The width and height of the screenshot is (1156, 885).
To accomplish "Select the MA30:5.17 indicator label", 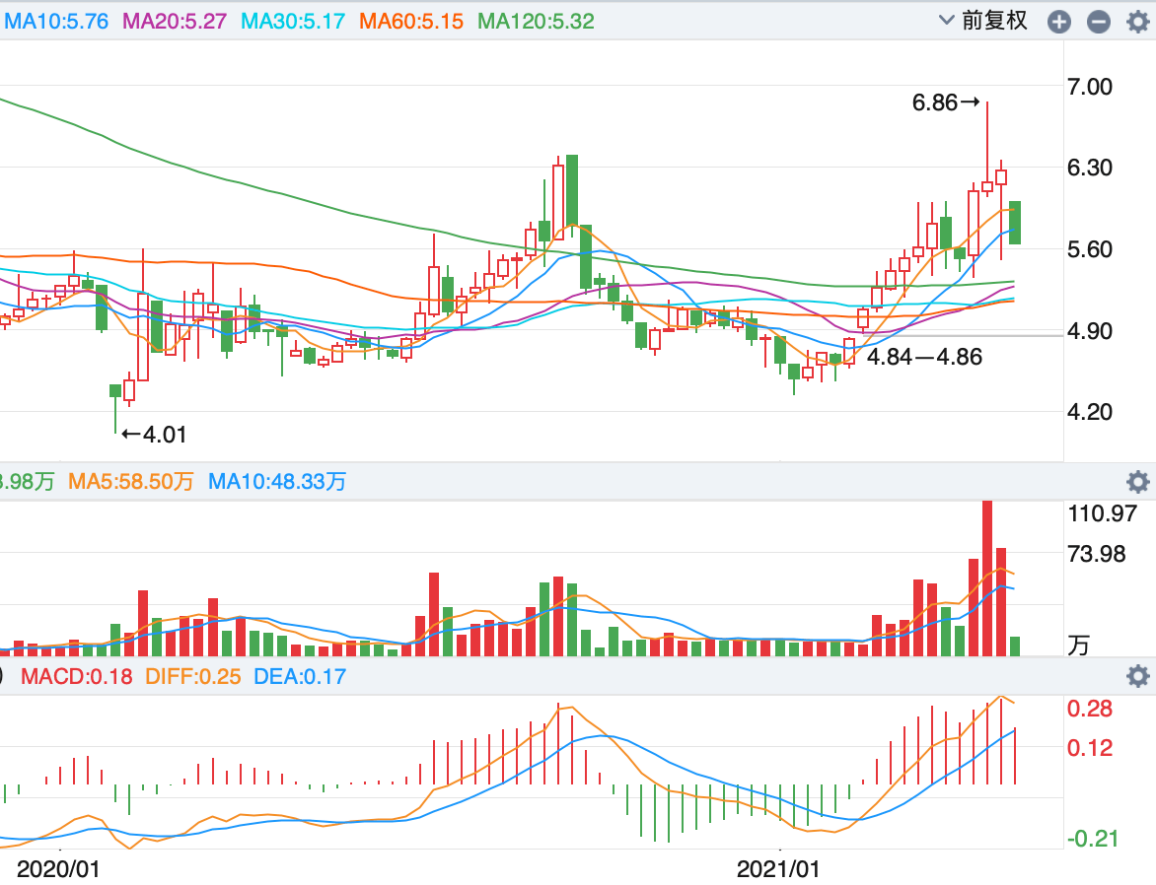I will click(x=293, y=22).
